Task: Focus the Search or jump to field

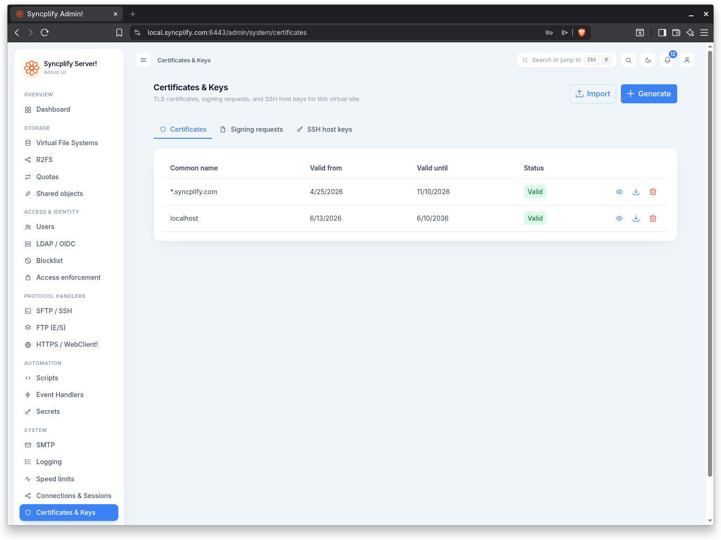Action: click(x=566, y=60)
